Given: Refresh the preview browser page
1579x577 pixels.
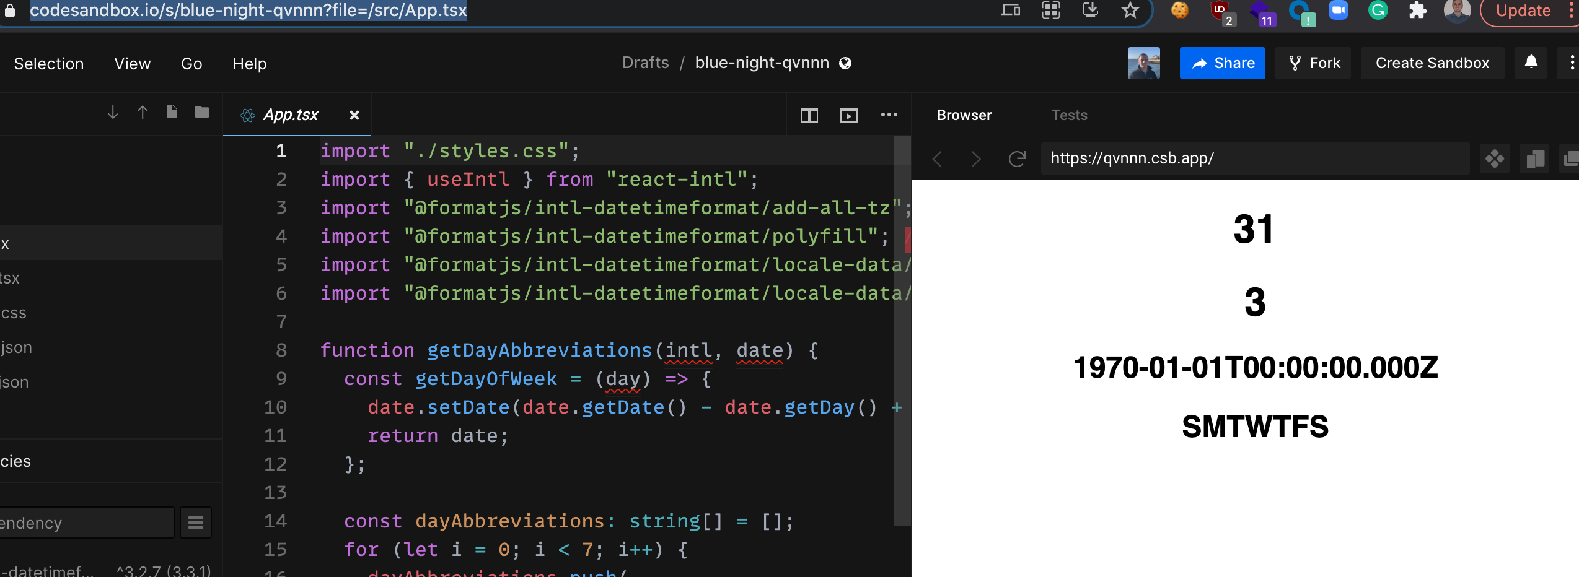Looking at the screenshot, I should (x=1016, y=158).
